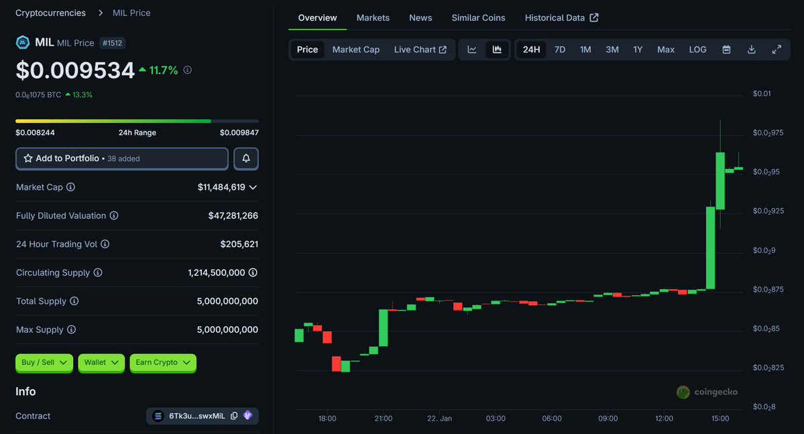Click info icon beside 1,214,500,000 value

click(253, 272)
